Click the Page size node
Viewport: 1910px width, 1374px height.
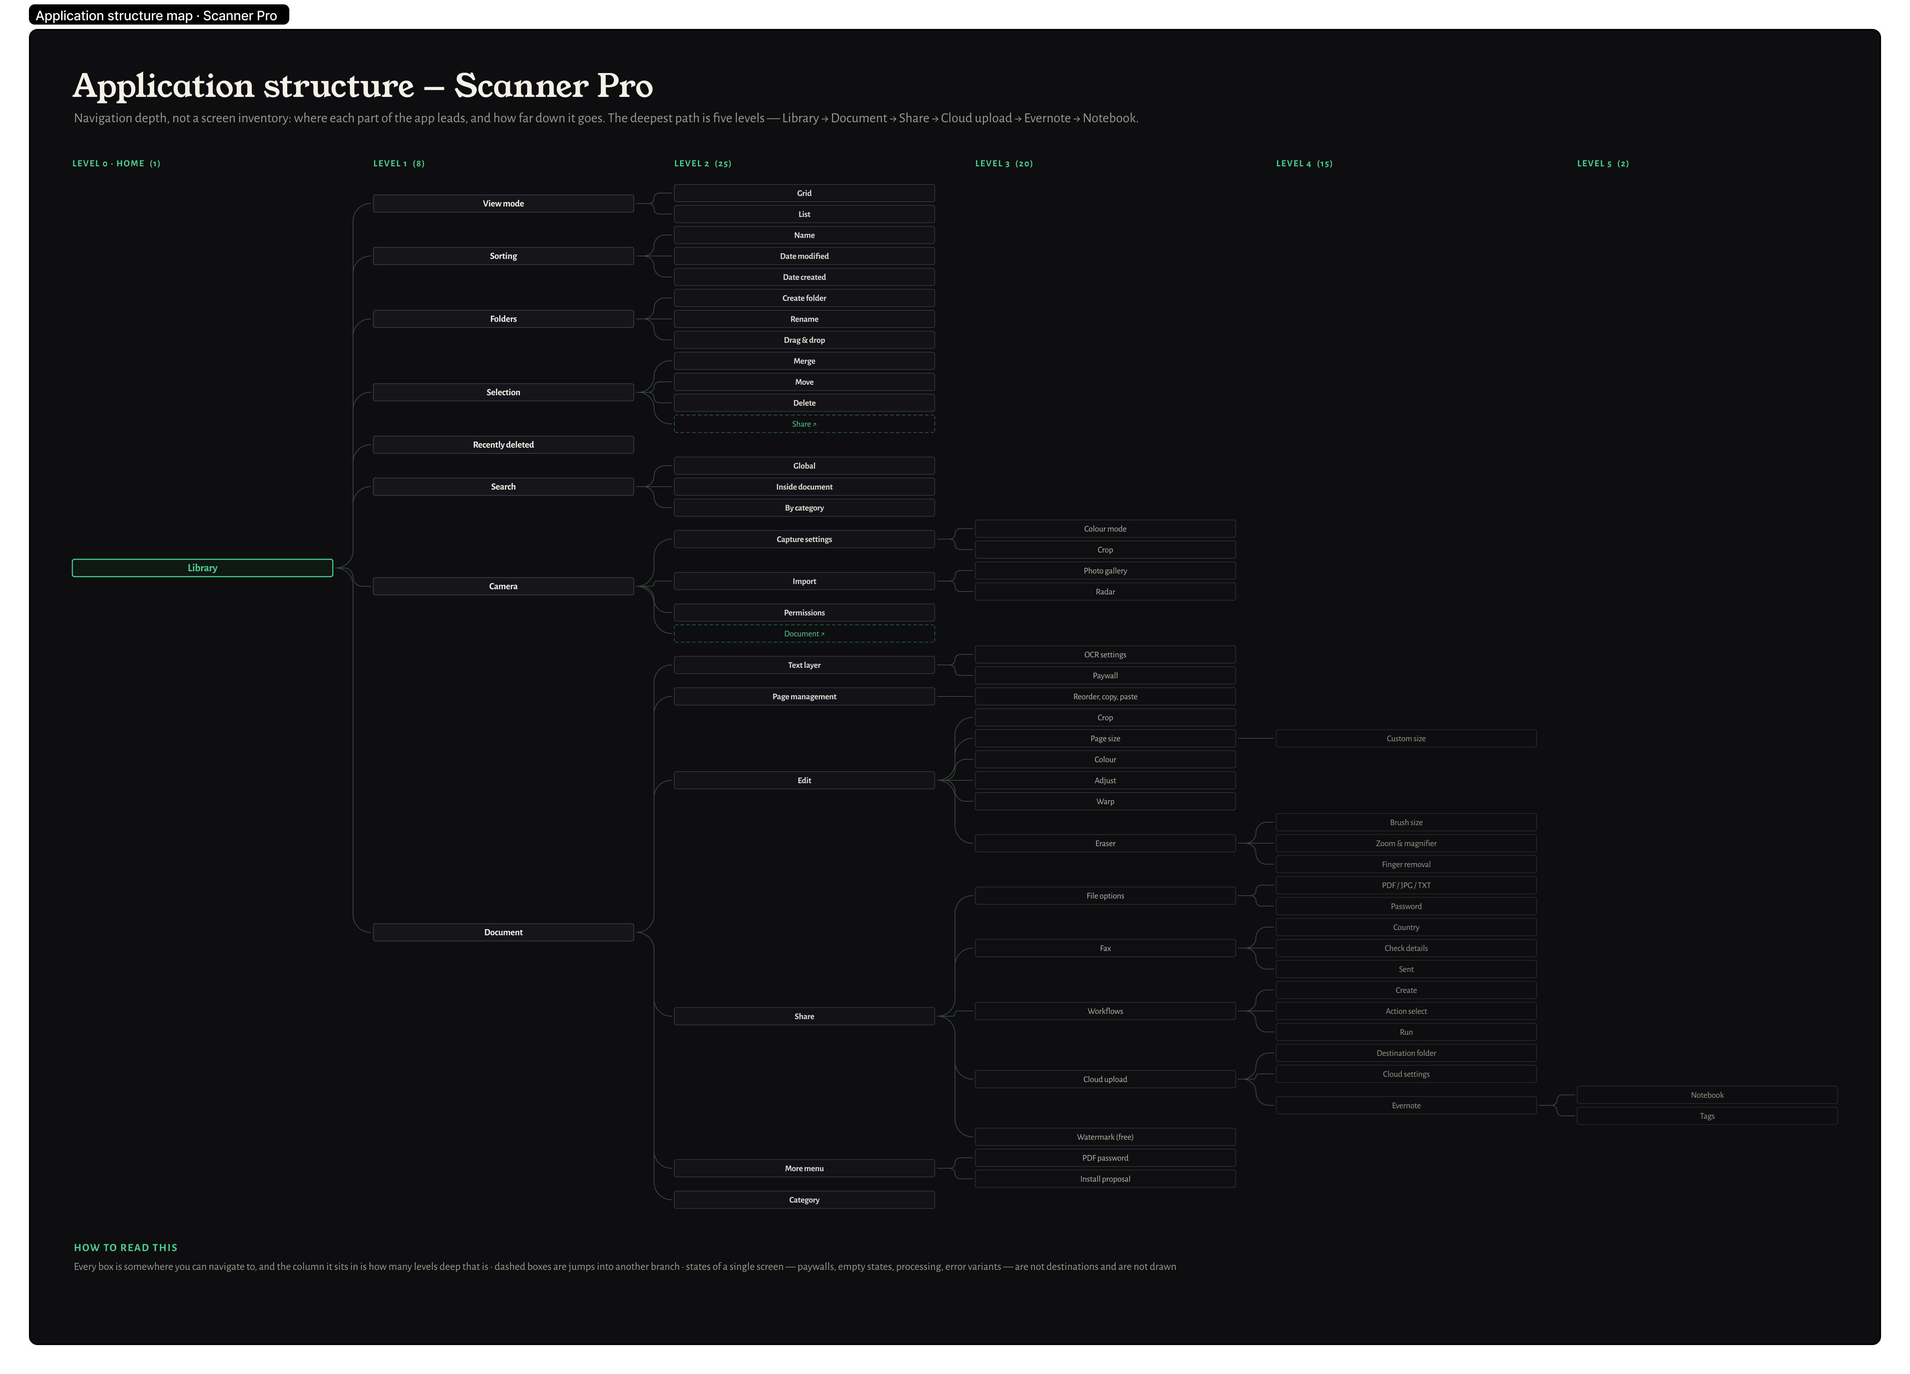[x=1105, y=738]
